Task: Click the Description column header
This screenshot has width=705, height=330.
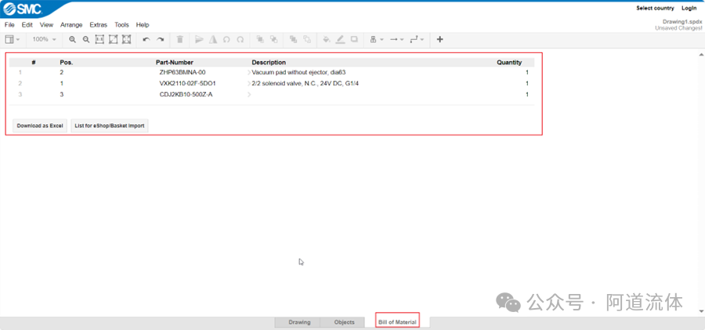Action: (269, 63)
